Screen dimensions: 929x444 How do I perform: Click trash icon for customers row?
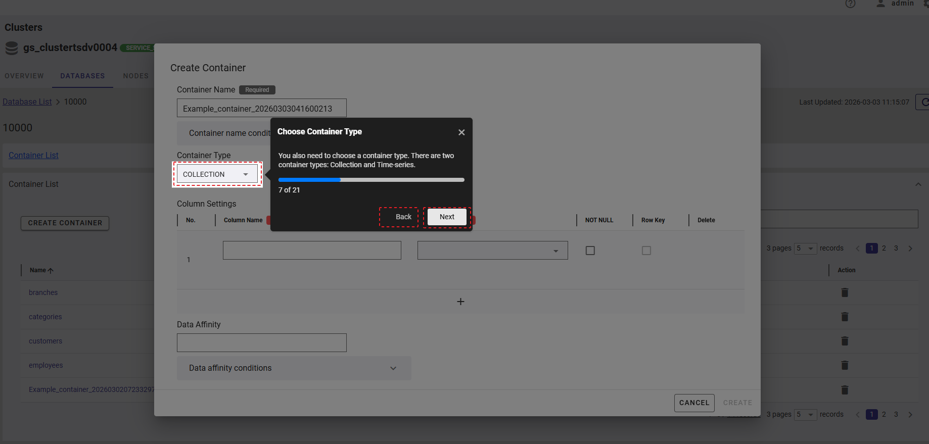(x=844, y=341)
